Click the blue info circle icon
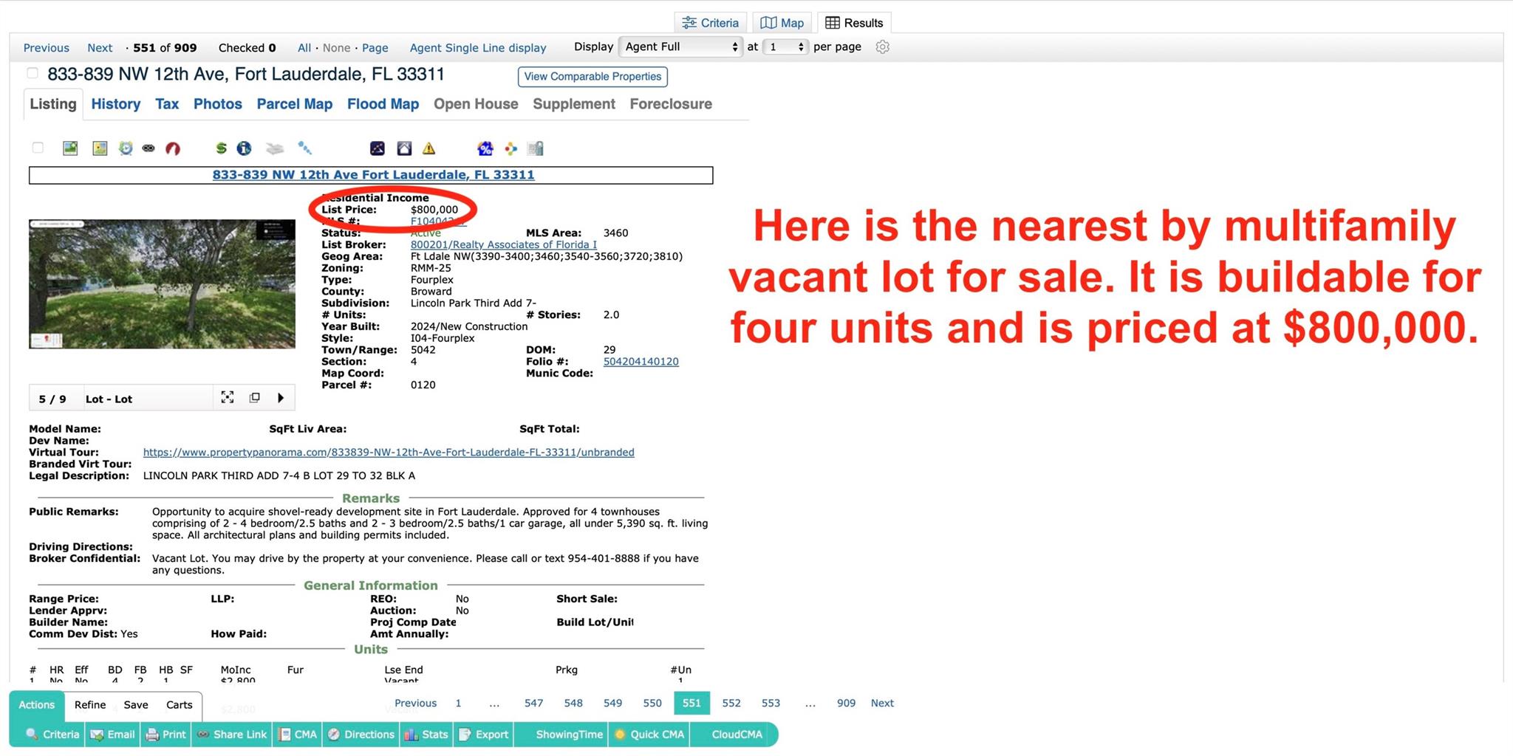This screenshot has width=1513, height=756. pos(244,148)
